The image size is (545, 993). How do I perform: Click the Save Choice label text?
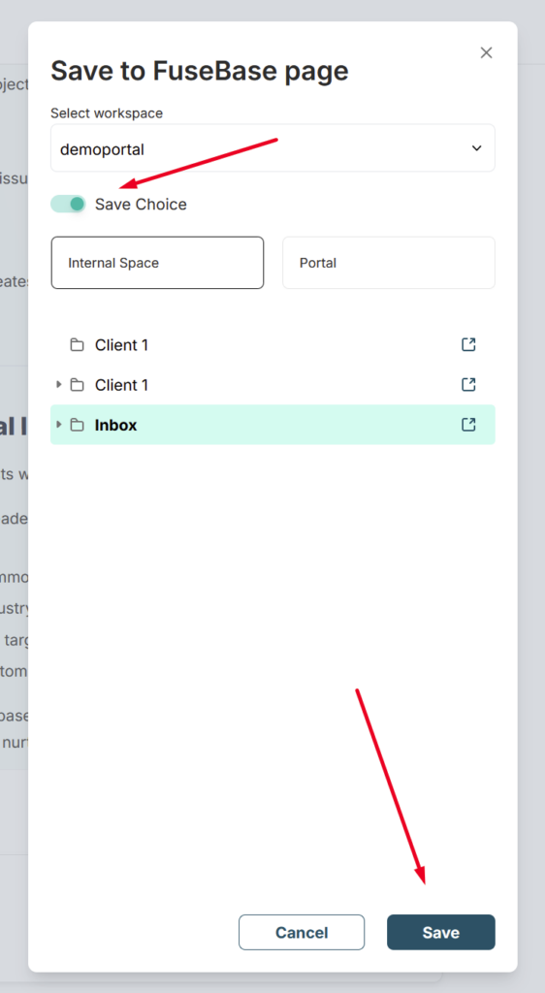[x=141, y=204]
